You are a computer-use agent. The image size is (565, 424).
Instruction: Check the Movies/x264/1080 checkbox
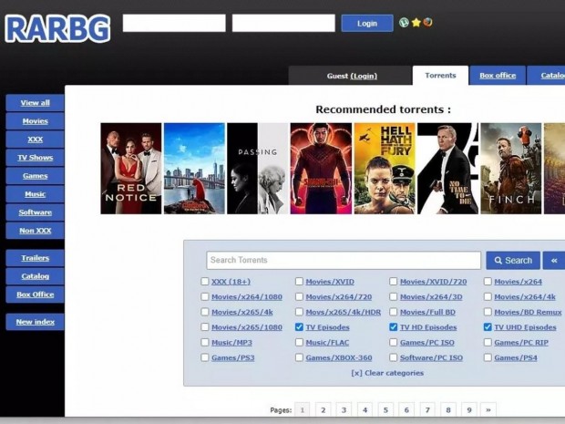[x=205, y=296]
